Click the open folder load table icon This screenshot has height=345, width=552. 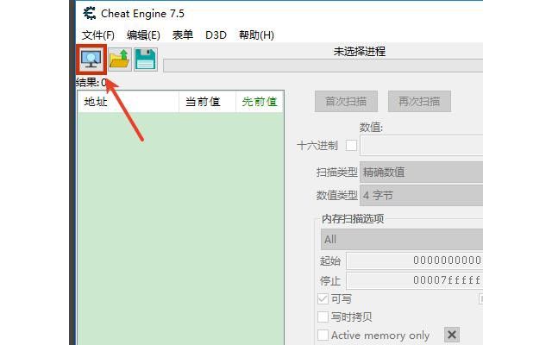120,60
